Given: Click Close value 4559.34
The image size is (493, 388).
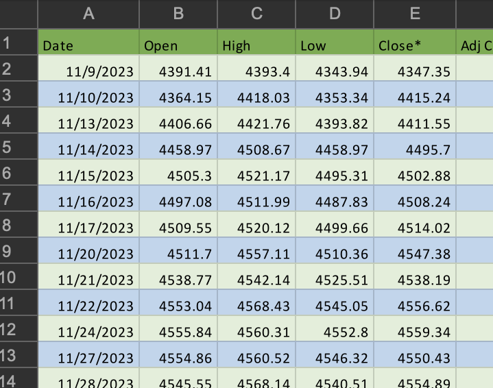Looking at the screenshot, I should (x=415, y=328).
